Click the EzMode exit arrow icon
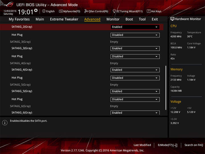Screen dimensions: 205x154 pyautogui.click(x=175, y=145)
